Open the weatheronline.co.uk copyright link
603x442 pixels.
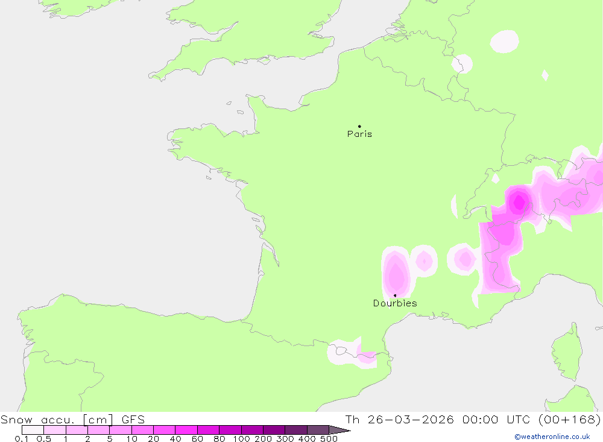[x=552, y=437]
